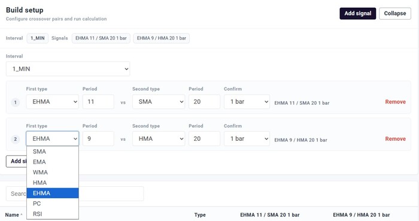Close the open First type dropdown in signal 2
Image resolution: width=419 pixels, height=221 pixels.
(x=53, y=138)
